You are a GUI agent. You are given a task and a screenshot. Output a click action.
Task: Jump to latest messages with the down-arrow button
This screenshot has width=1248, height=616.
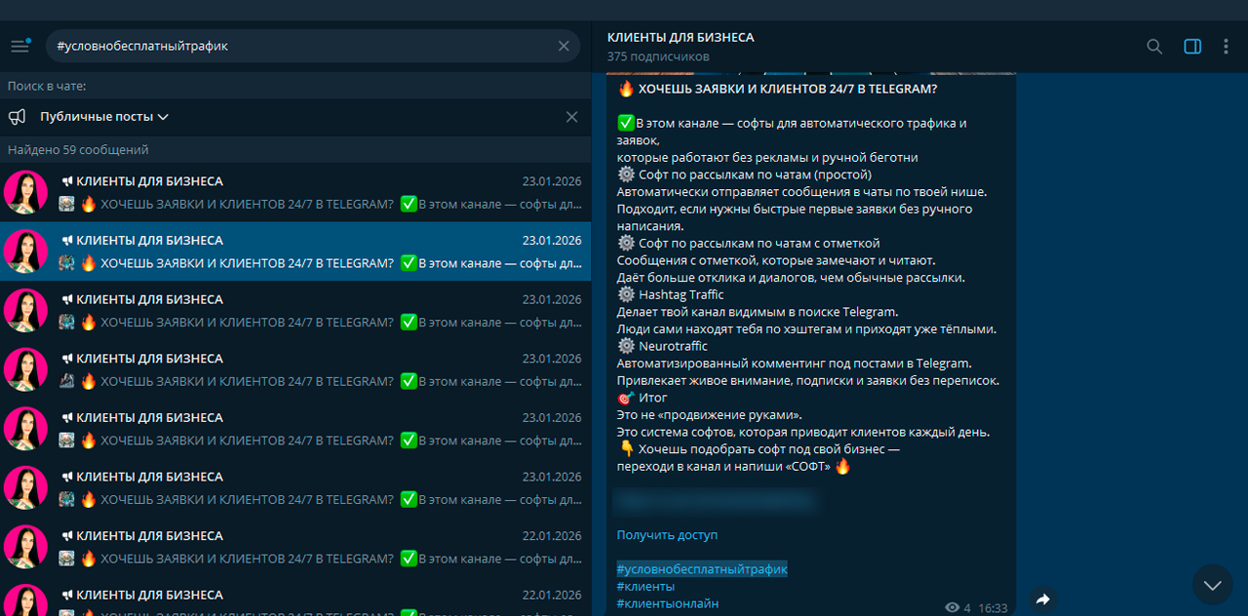1212,585
